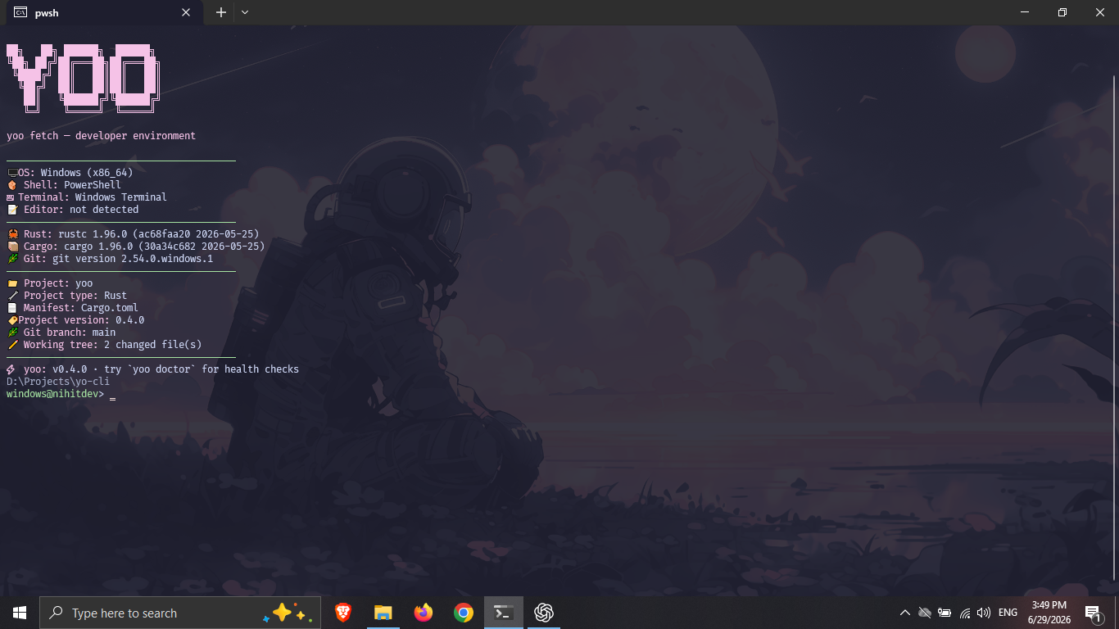Open the Windows Start menu

20,613
